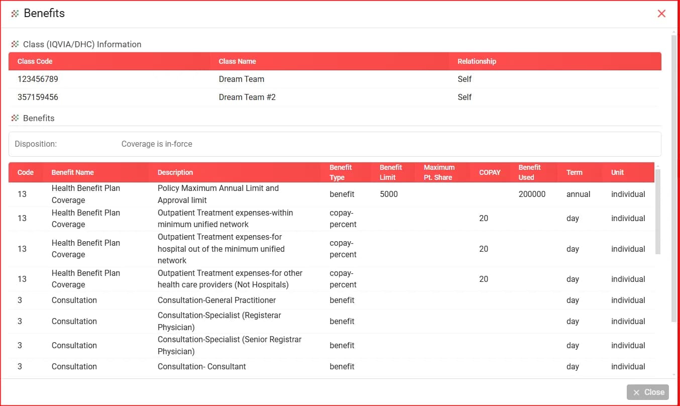This screenshot has height=406, width=680.
Task: Select Outpatient Treatment hospital out of network row
Action: point(331,249)
